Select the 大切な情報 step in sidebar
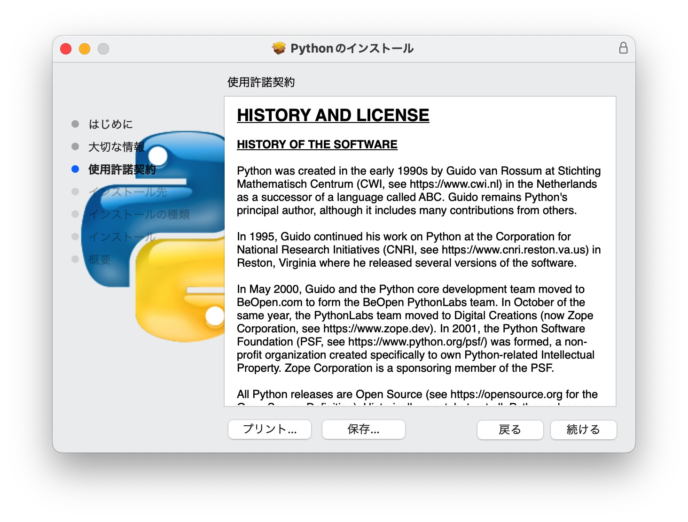This screenshot has height=522, width=688. (116, 147)
